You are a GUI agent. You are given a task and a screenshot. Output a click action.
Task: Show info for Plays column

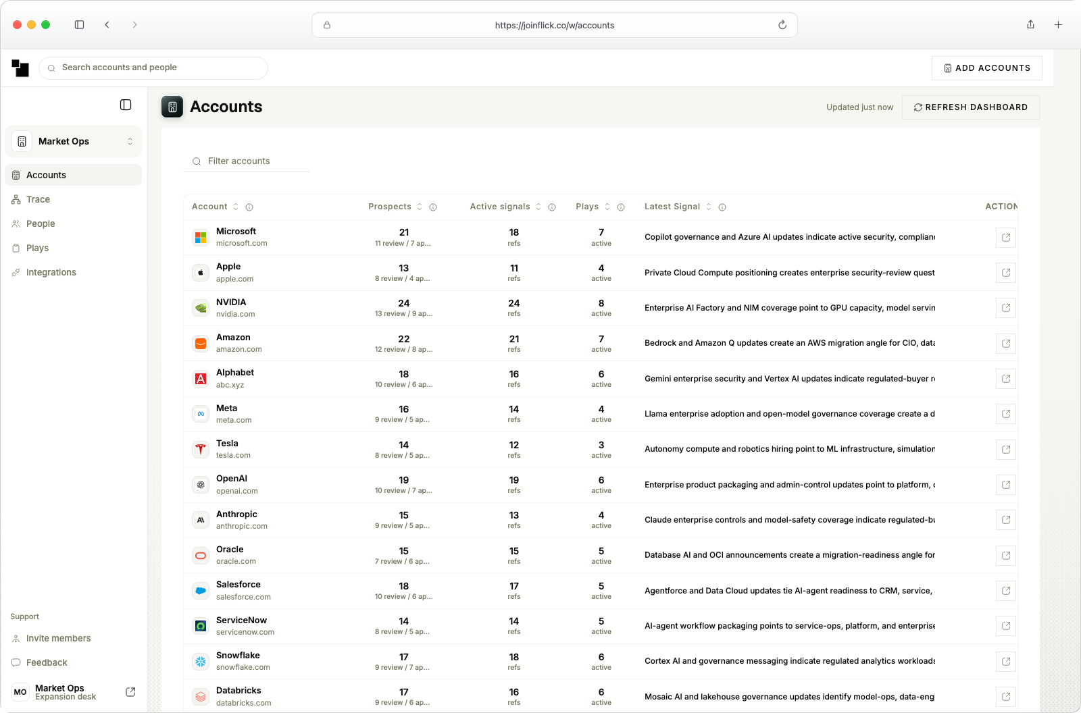[x=621, y=207]
